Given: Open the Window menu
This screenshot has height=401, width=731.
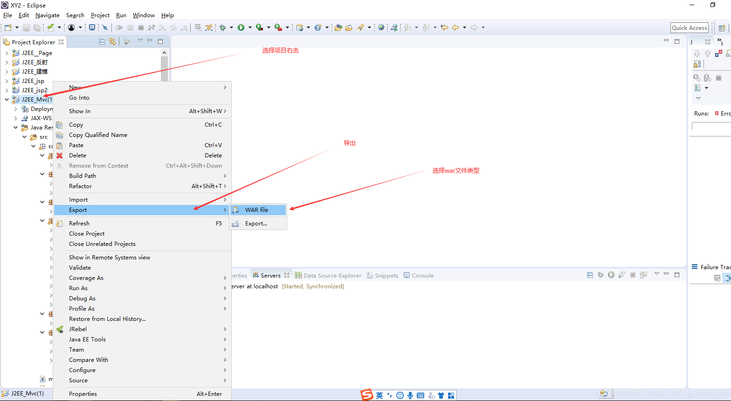Looking at the screenshot, I should (144, 15).
